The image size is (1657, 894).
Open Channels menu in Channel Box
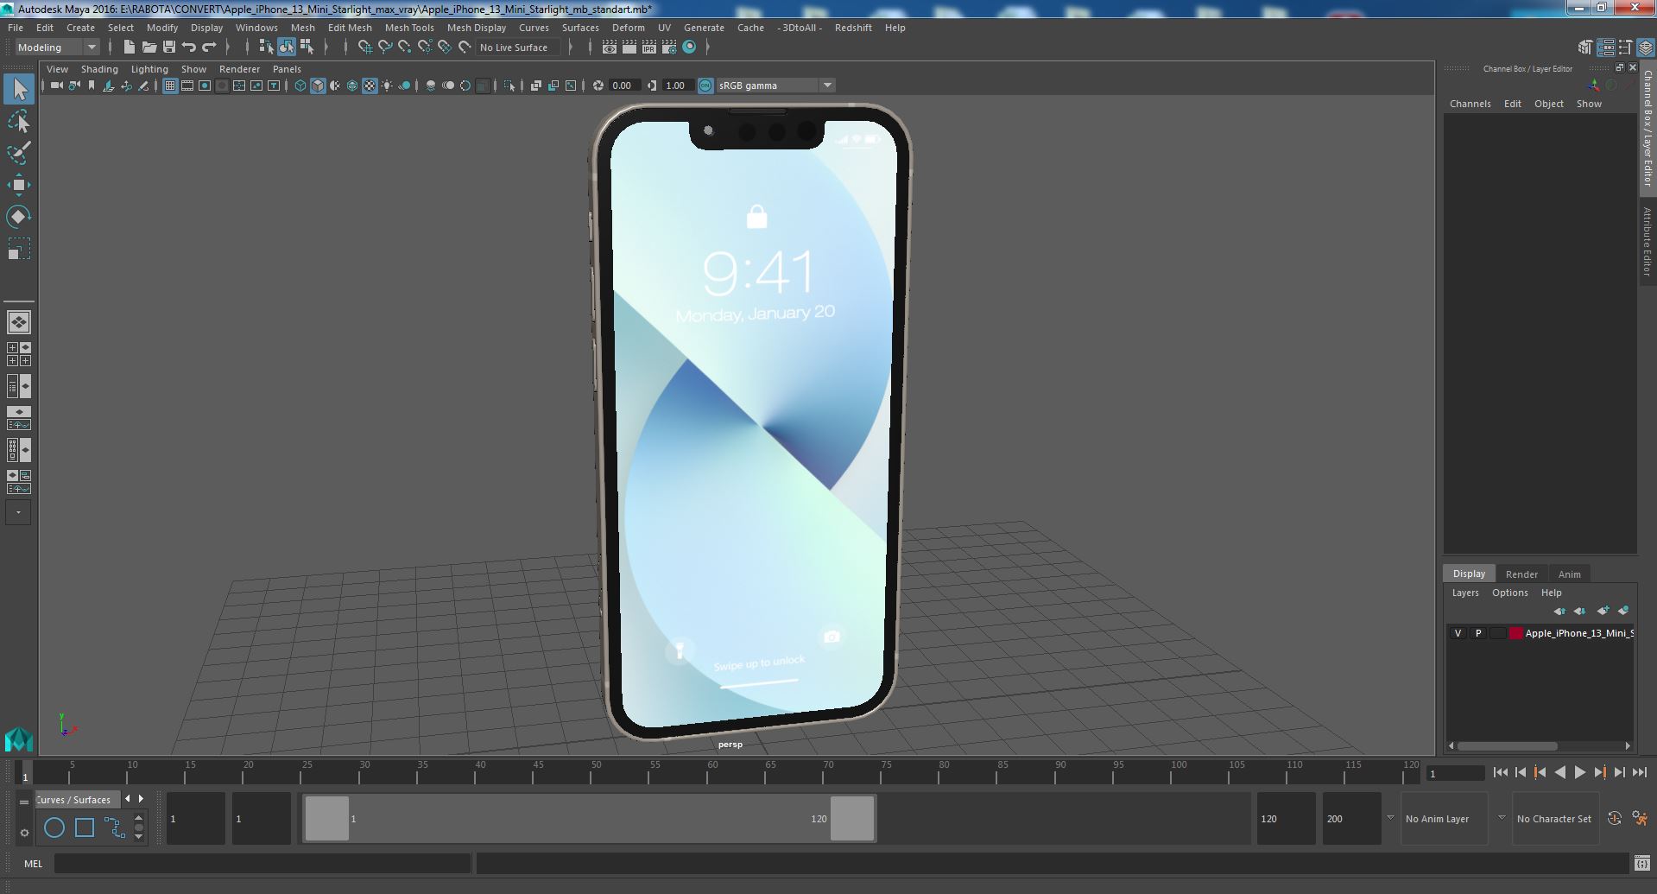1470,104
